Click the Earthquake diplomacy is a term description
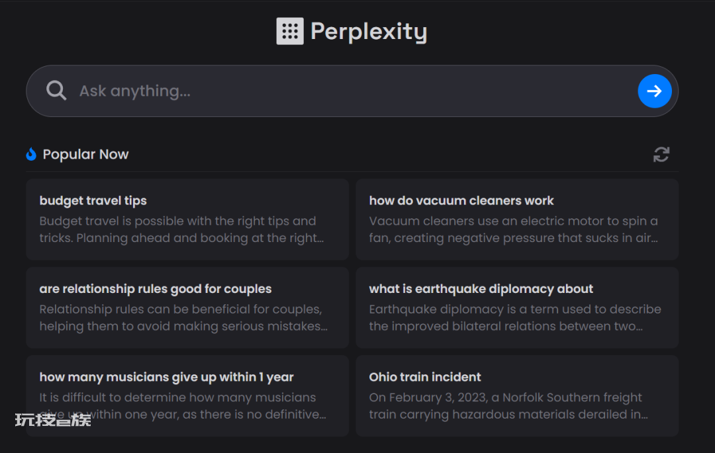Viewport: 715px width, 453px height. [515, 318]
